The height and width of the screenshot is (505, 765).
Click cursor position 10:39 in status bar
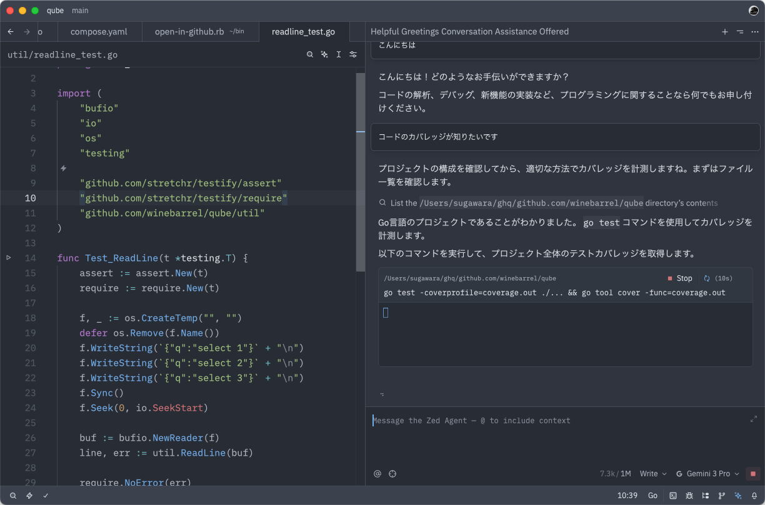click(627, 496)
